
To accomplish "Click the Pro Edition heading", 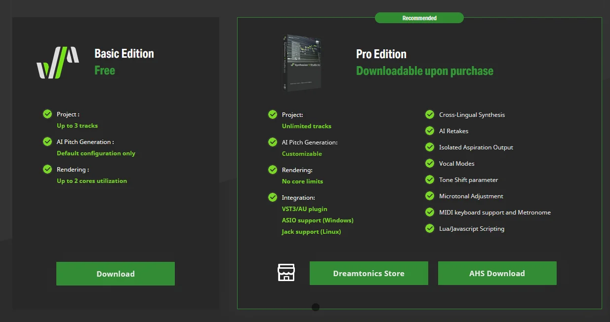I will [x=381, y=54].
